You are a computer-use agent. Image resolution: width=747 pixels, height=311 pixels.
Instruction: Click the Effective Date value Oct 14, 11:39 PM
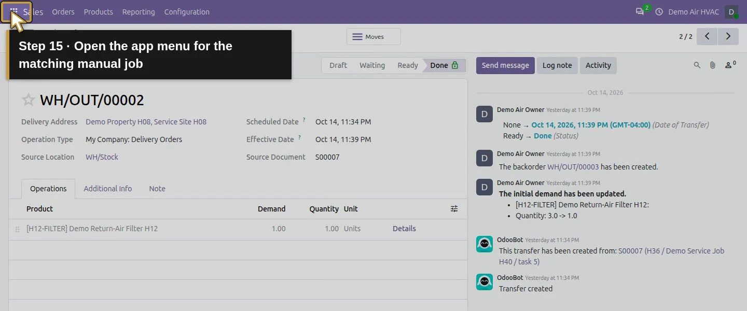click(x=343, y=139)
